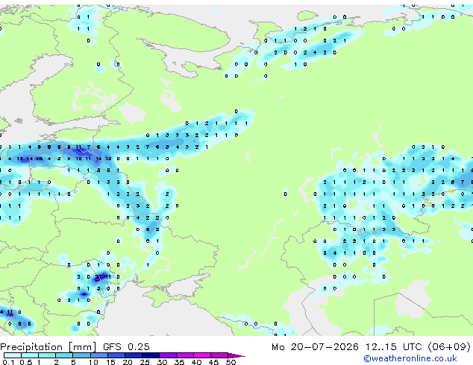Click the '40' legend scale label

tap(196, 362)
